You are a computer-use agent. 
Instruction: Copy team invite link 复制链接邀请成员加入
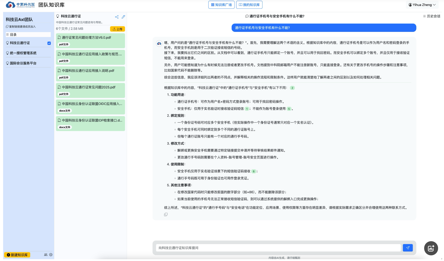click(21, 26)
